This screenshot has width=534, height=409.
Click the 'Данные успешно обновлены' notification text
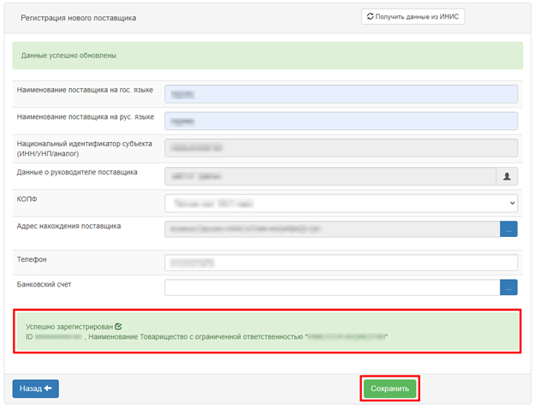tap(68, 56)
